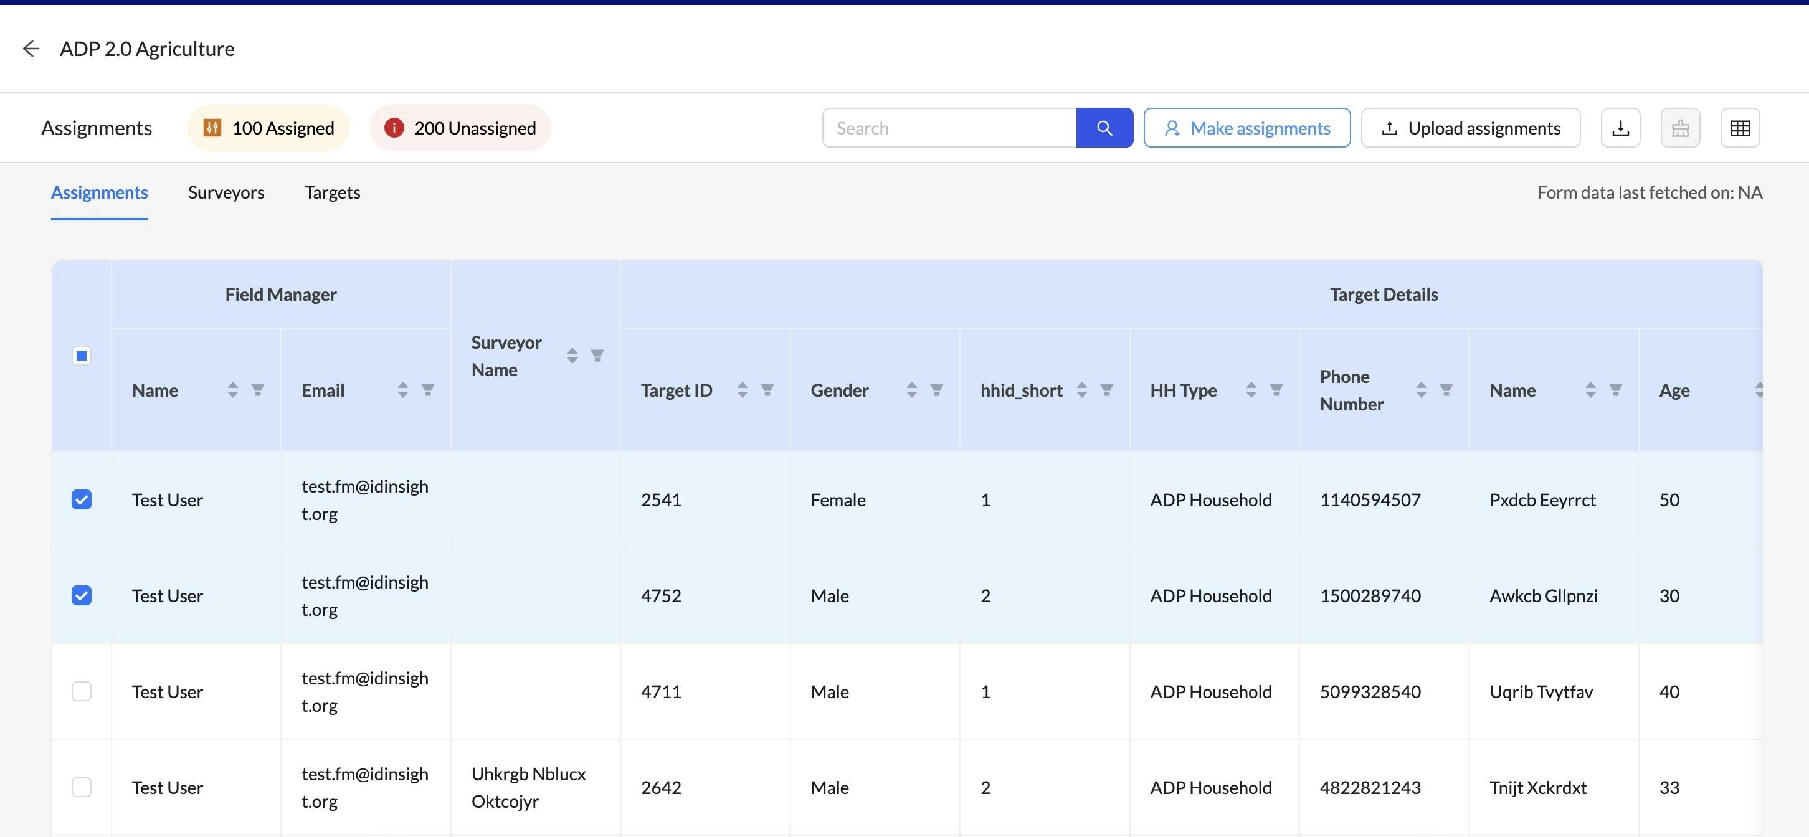Focus the Search input field

pyautogui.click(x=949, y=128)
